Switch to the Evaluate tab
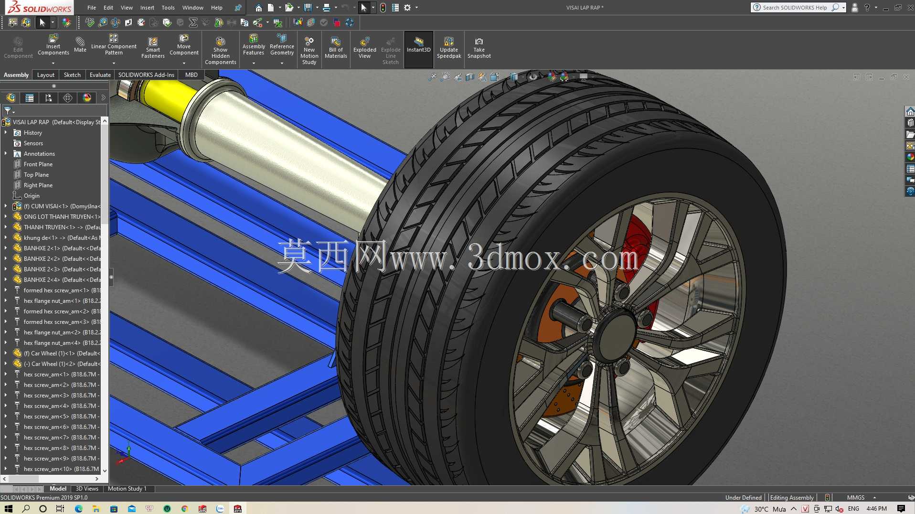Viewport: 915px width, 514px height. coord(100,75)
